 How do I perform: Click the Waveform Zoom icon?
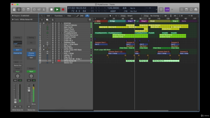pos(165,16)
